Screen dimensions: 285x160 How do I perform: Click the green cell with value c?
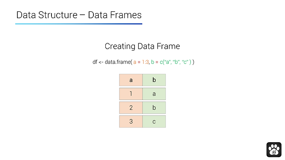[154, 122]
